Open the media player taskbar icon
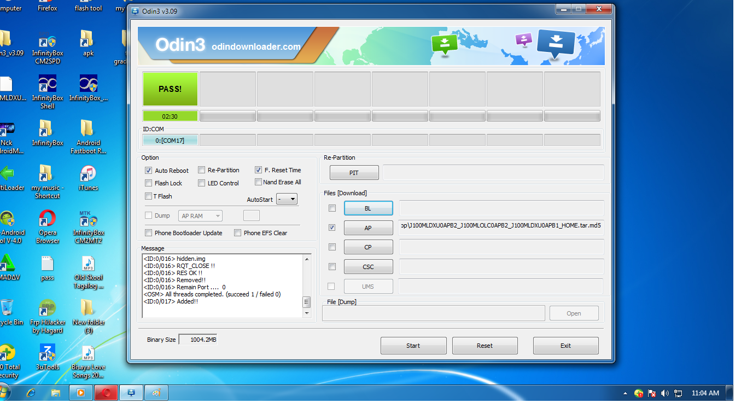The height and width of the screenshot is (420, 747). coord(81,393)
